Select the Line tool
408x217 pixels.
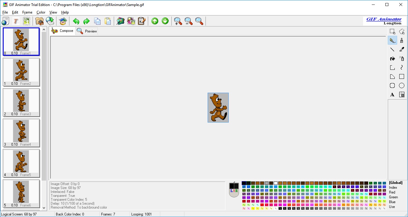point(392,49)
